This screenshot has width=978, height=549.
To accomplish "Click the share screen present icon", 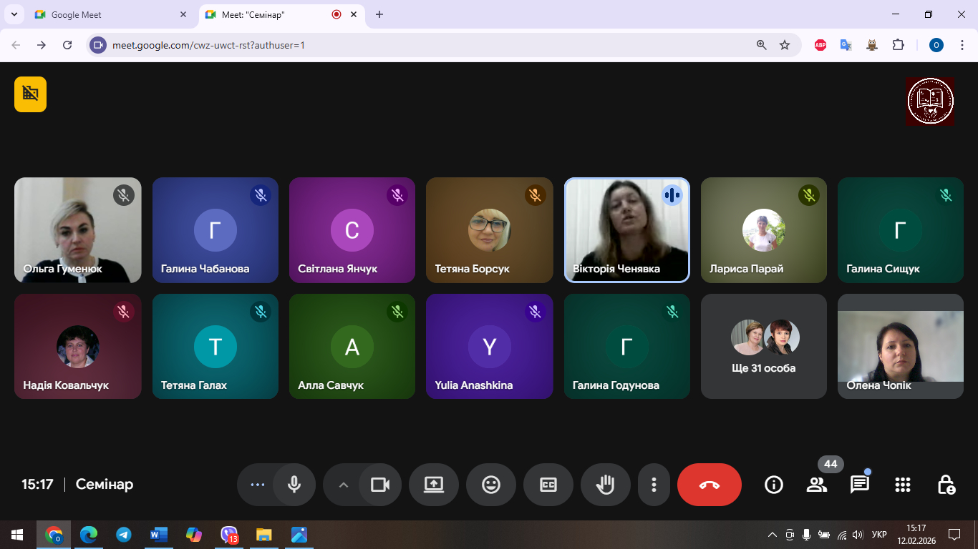I will 434,485.
